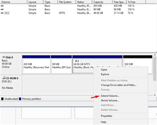Choose Extend Volume from context menu

(110, 96)
